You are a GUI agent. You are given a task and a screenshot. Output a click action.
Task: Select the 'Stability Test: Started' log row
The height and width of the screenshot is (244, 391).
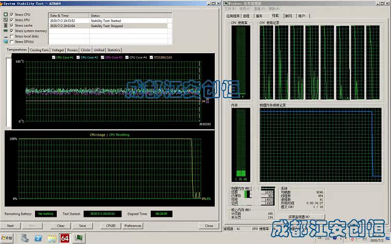point(108,21)
